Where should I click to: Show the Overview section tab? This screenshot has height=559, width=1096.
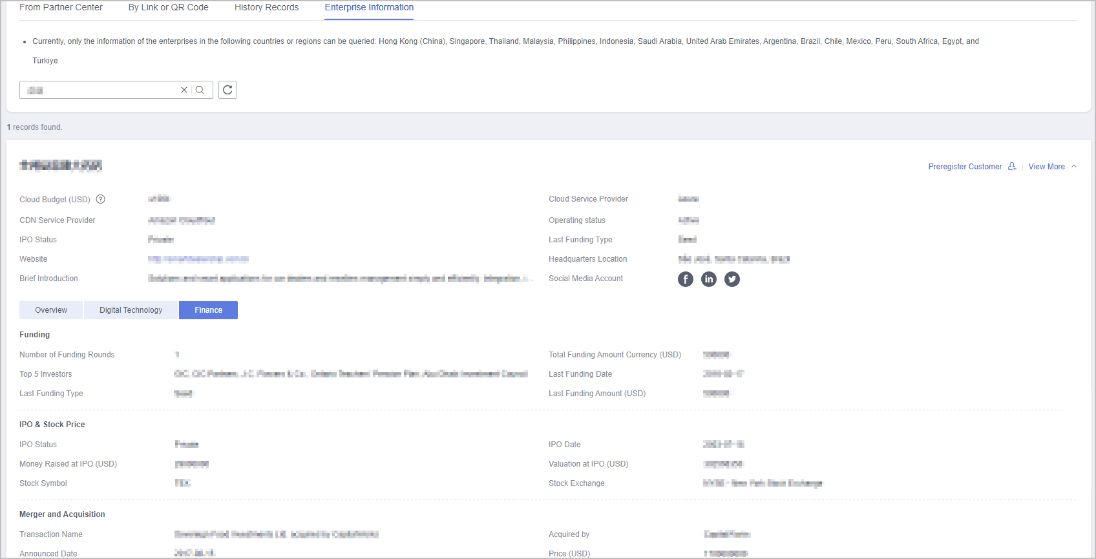(51, 310)
